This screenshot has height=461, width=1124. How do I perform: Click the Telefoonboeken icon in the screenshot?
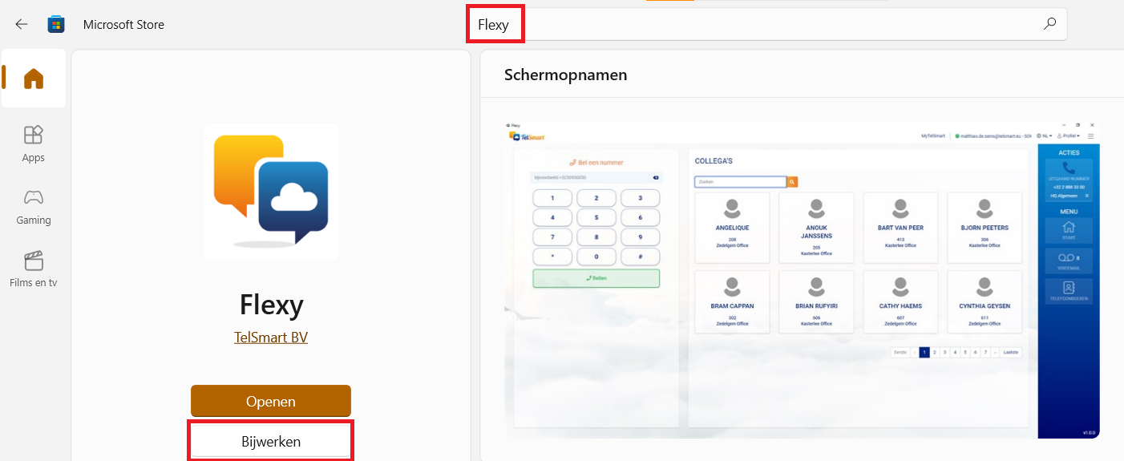point(1068,291)
